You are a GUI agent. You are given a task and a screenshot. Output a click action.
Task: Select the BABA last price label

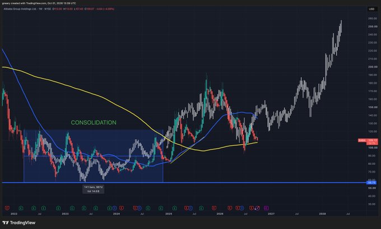point(368,141)
